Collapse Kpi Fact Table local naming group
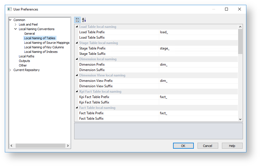This screenshot has width=260, height=166. 77,91
